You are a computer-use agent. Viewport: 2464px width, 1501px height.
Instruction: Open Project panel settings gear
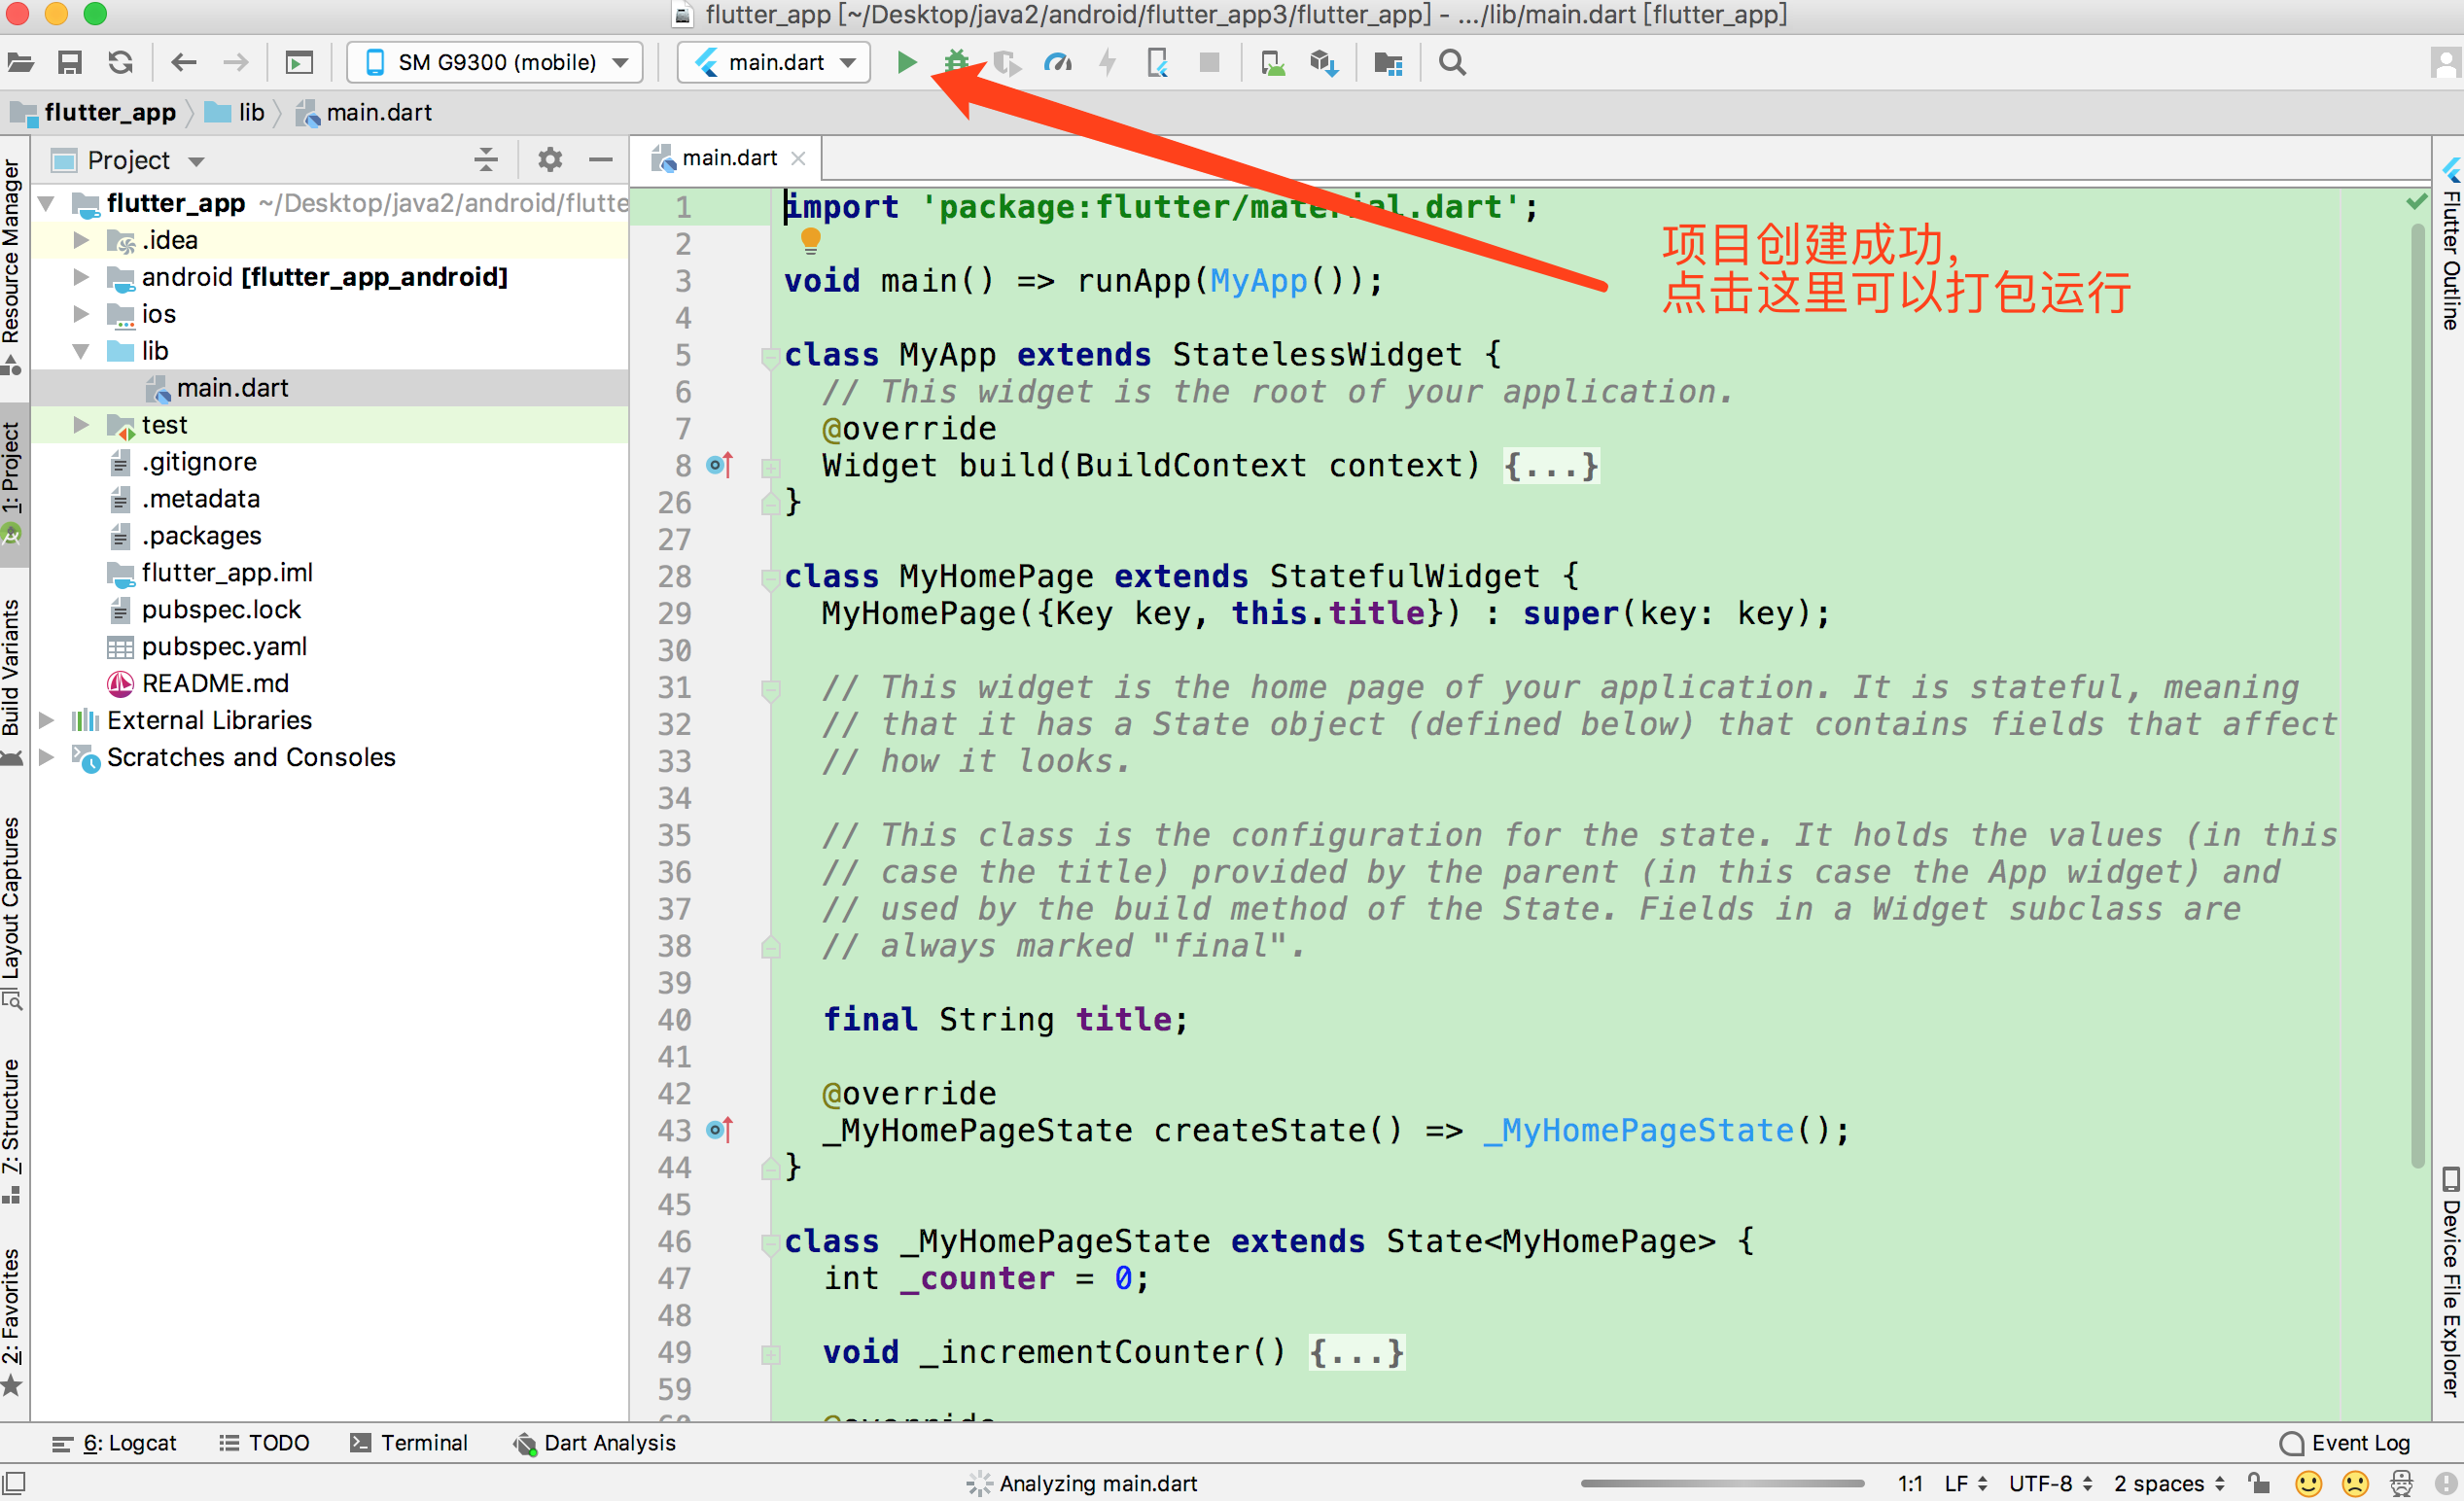[550, 160]
